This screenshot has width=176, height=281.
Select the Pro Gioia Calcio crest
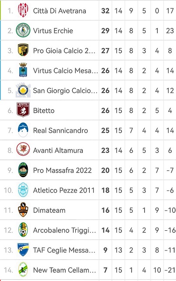click(x=23, y=50)
